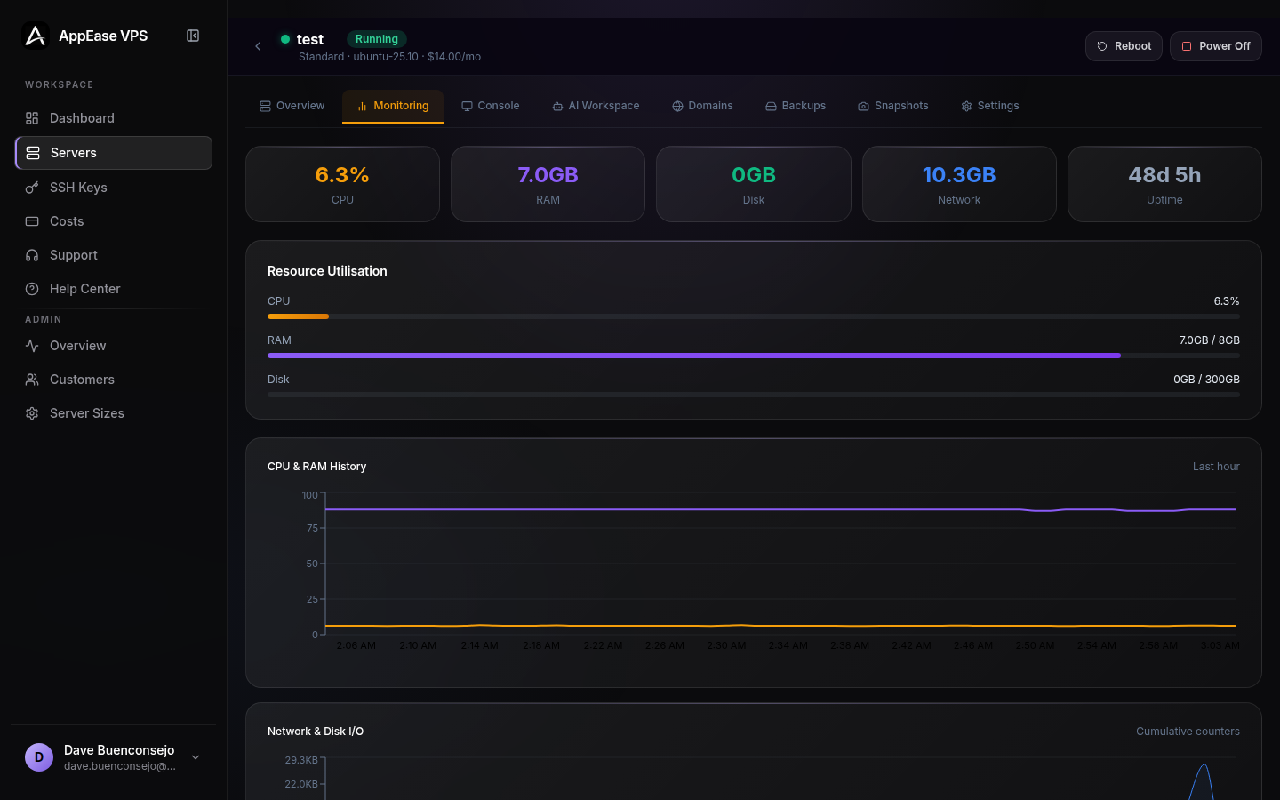The height and width of the screenshot is (800, 1280).
Task: Open Servers in the sidebar
Action: (114, 153)
